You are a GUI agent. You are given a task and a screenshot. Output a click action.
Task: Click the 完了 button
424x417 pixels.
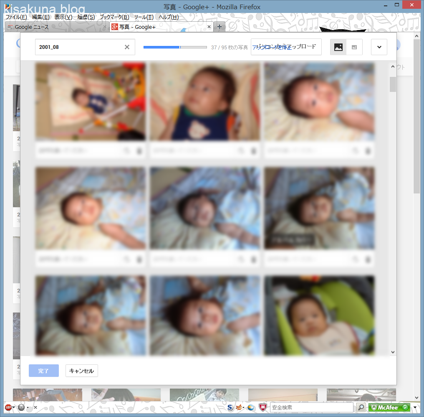[44, 371]
